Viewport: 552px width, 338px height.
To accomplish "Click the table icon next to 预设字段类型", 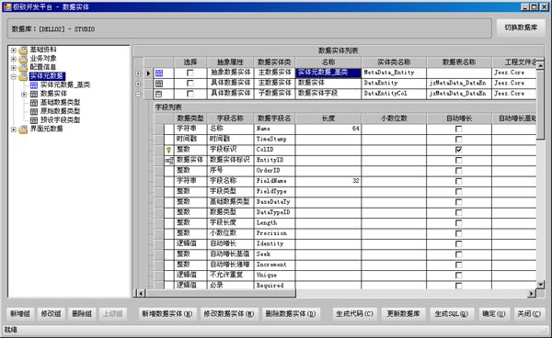I will [x=34, y=120].
